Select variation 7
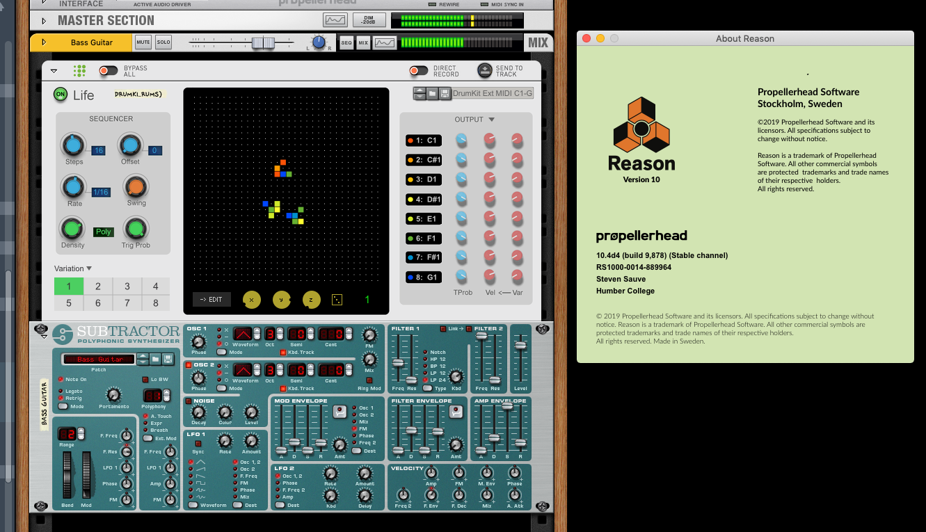The height and width of the screenshot is (532, 926). pos(127,303)
